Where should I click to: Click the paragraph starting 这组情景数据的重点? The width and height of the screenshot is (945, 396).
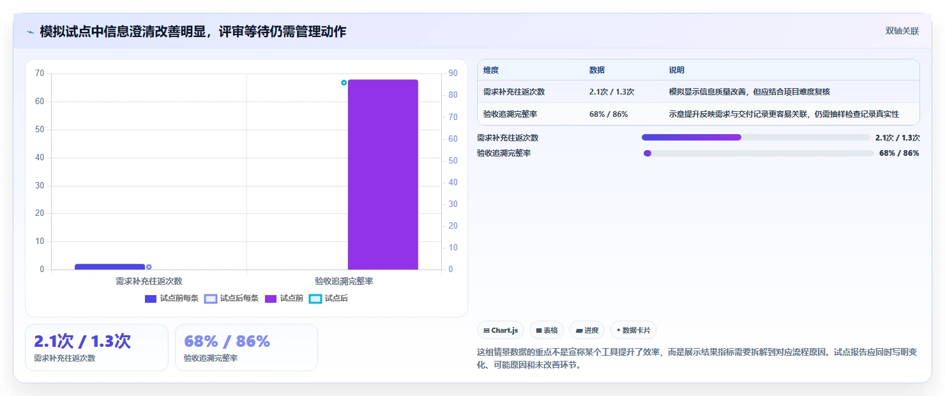697,359
